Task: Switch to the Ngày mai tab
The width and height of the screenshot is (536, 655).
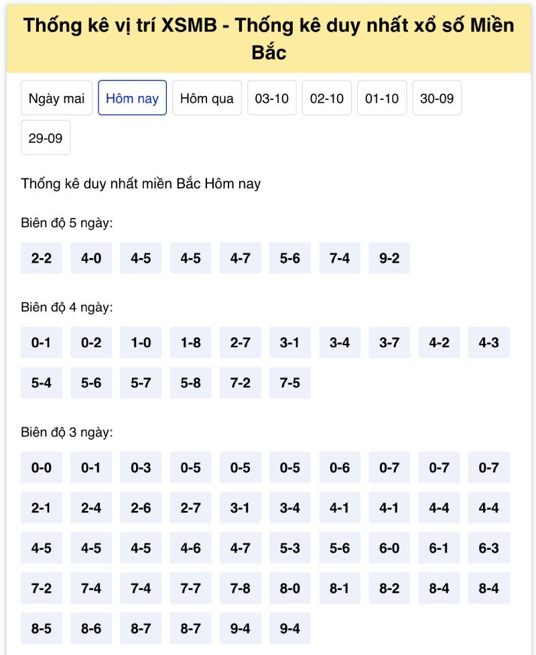Action: tap(56, 99)
